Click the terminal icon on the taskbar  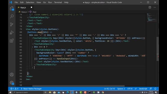90,92
